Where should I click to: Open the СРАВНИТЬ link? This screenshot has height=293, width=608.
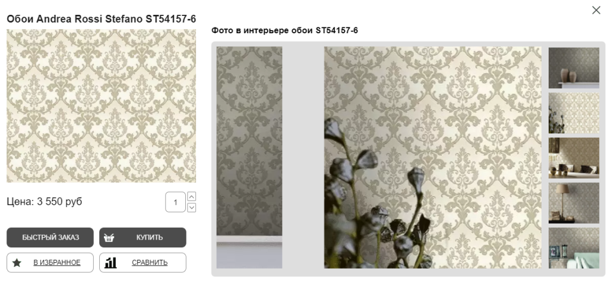(x=150, y=263)
